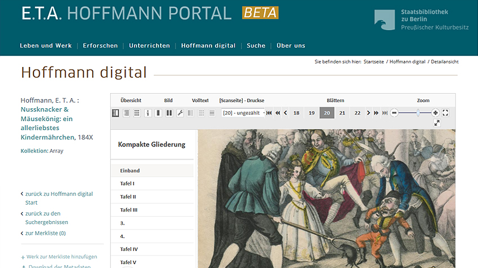Open the full structure list view icon
Image resolution: width=478 pixels, height=268 pixels.
pos(126,113)
